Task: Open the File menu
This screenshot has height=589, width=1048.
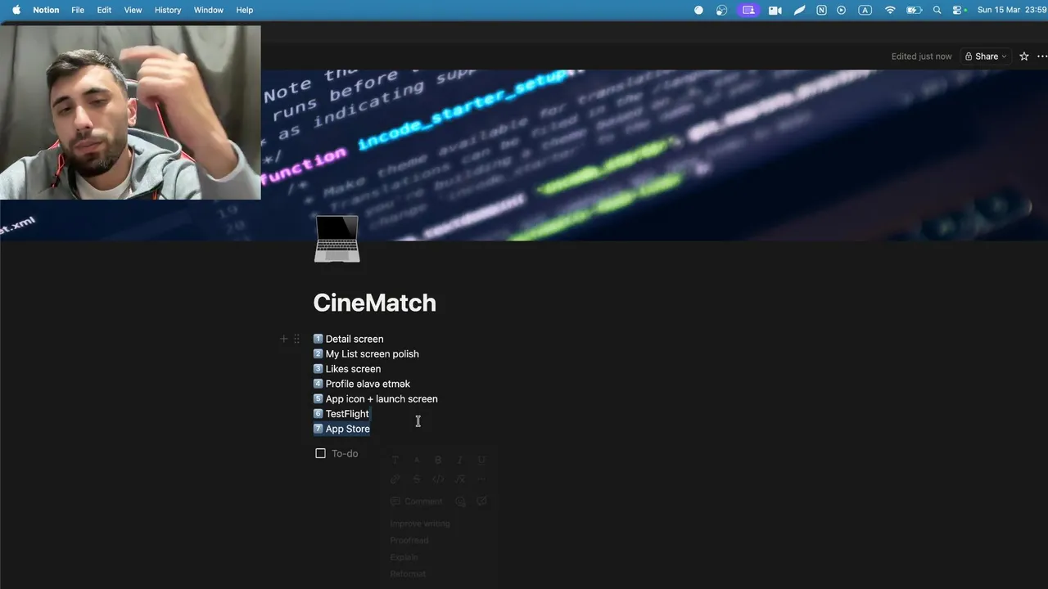Action: (x=78, y=10)
